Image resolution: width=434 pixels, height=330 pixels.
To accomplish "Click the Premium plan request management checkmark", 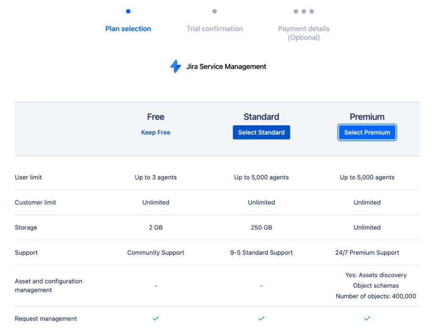I will 367,318.
